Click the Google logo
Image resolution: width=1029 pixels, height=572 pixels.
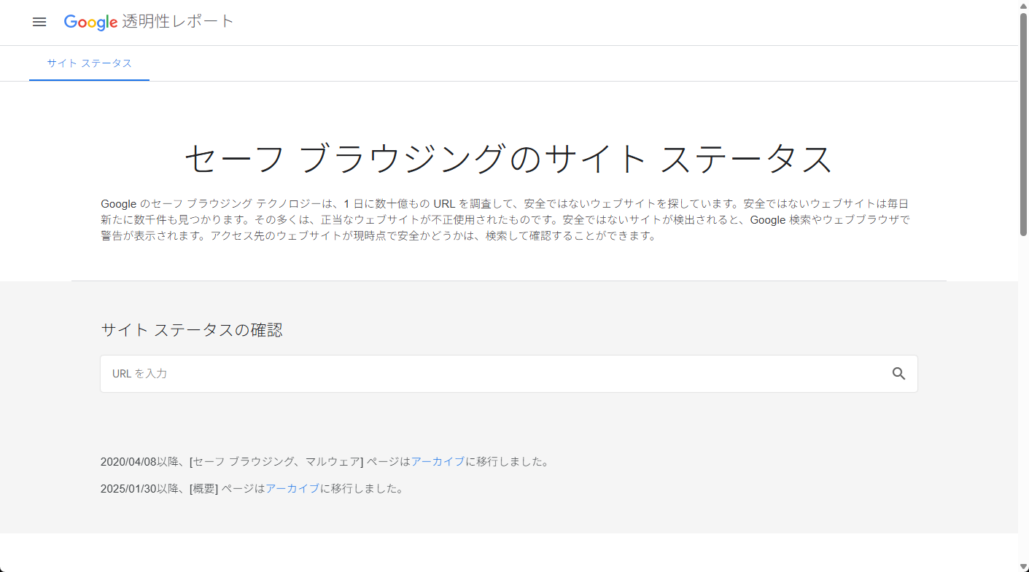(x=91, y=23)
